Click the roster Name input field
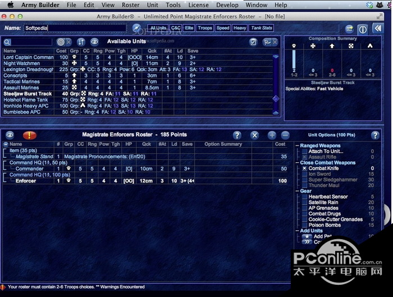 click(75, 28)
